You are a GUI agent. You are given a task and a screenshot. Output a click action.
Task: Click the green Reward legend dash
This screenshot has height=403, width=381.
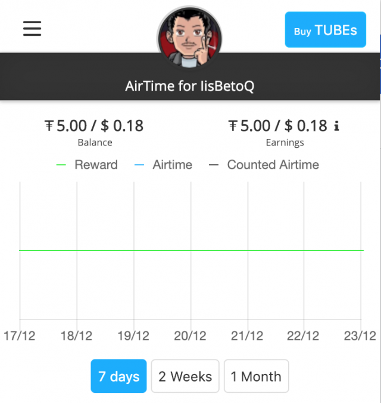(61, 166)
